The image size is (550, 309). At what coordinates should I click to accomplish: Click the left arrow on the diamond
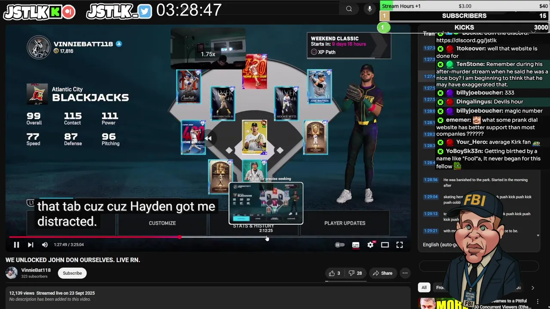click(x=208, y=138)
